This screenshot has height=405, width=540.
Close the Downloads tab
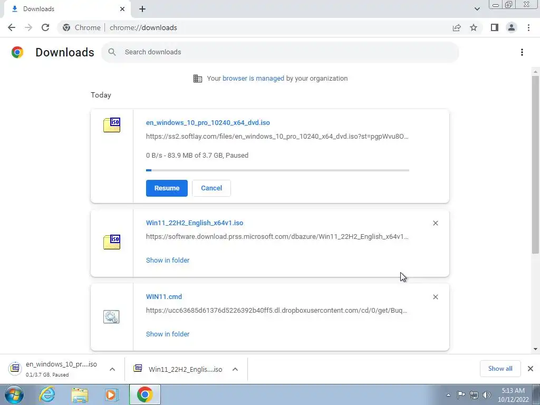coord(122,9)
